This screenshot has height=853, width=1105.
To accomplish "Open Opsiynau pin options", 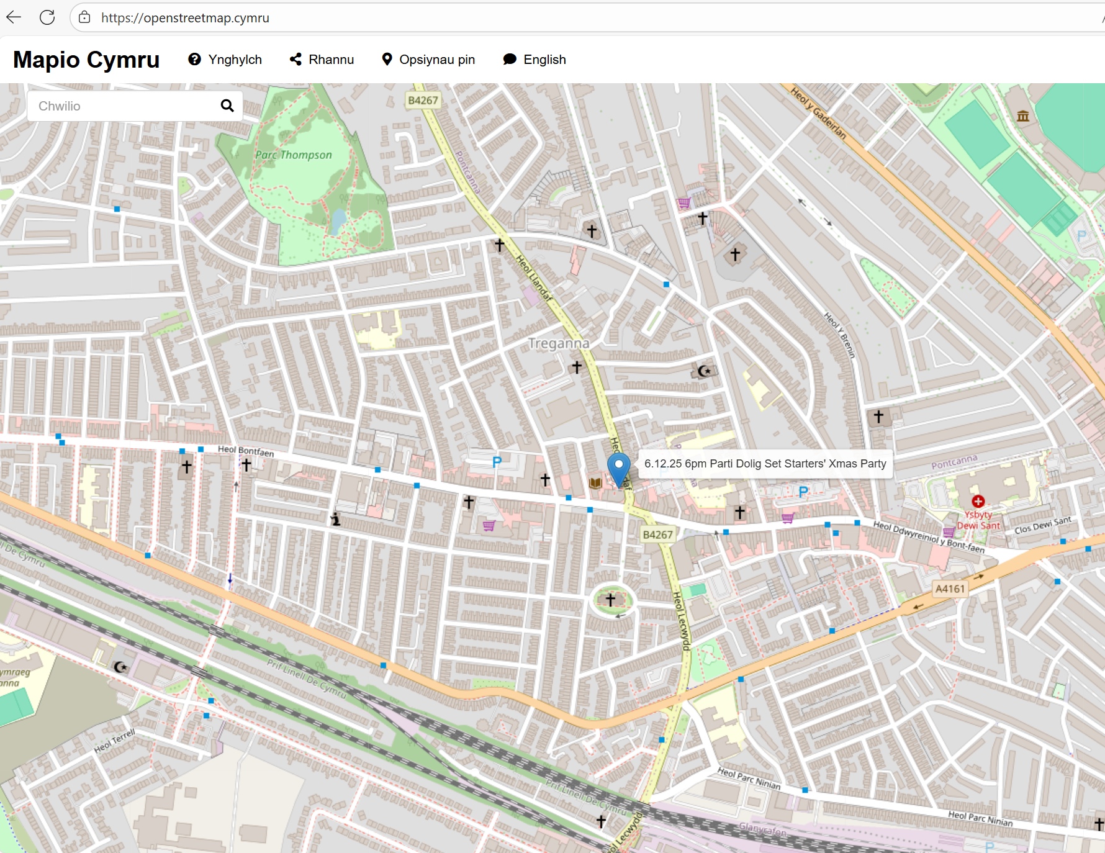I will (x=428, y=60).
